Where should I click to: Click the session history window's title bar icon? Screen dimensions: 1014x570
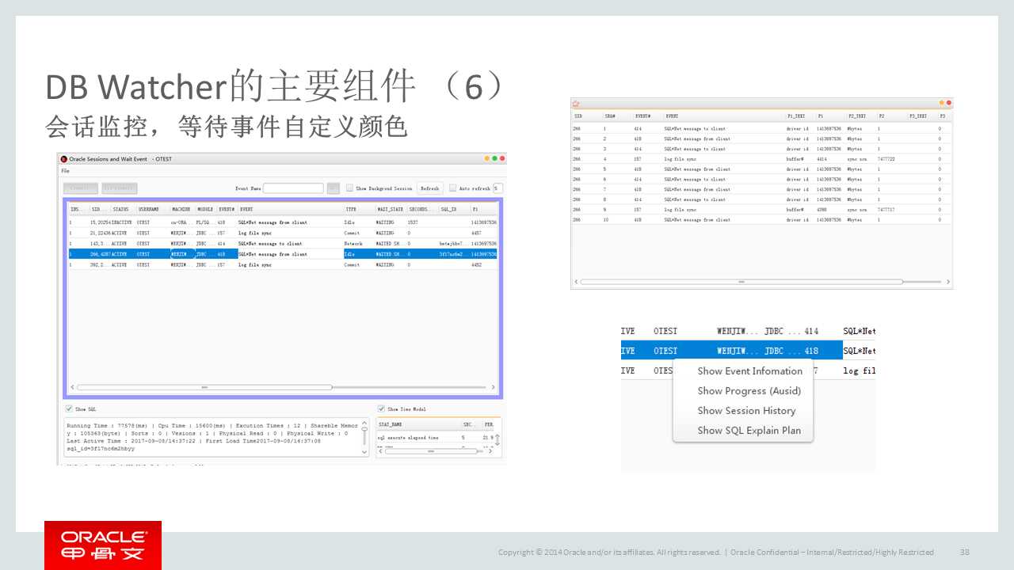point(576,103)
